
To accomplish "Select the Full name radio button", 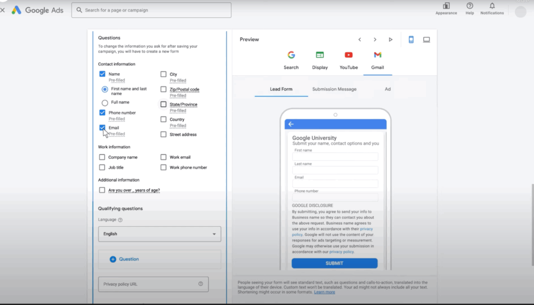I will pyautogui.click(x=105, y=103).
